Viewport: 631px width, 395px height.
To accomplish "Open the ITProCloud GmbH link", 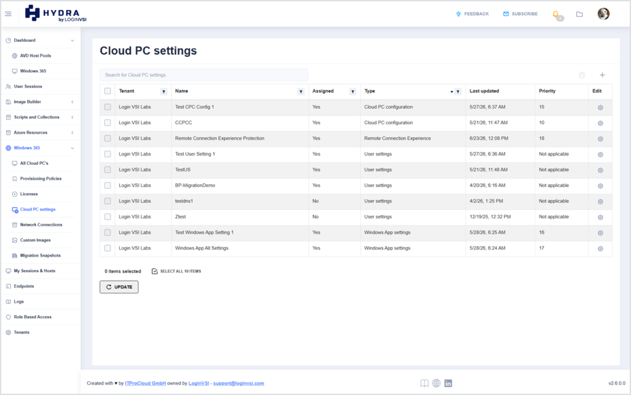I will [x=145, y=383].
